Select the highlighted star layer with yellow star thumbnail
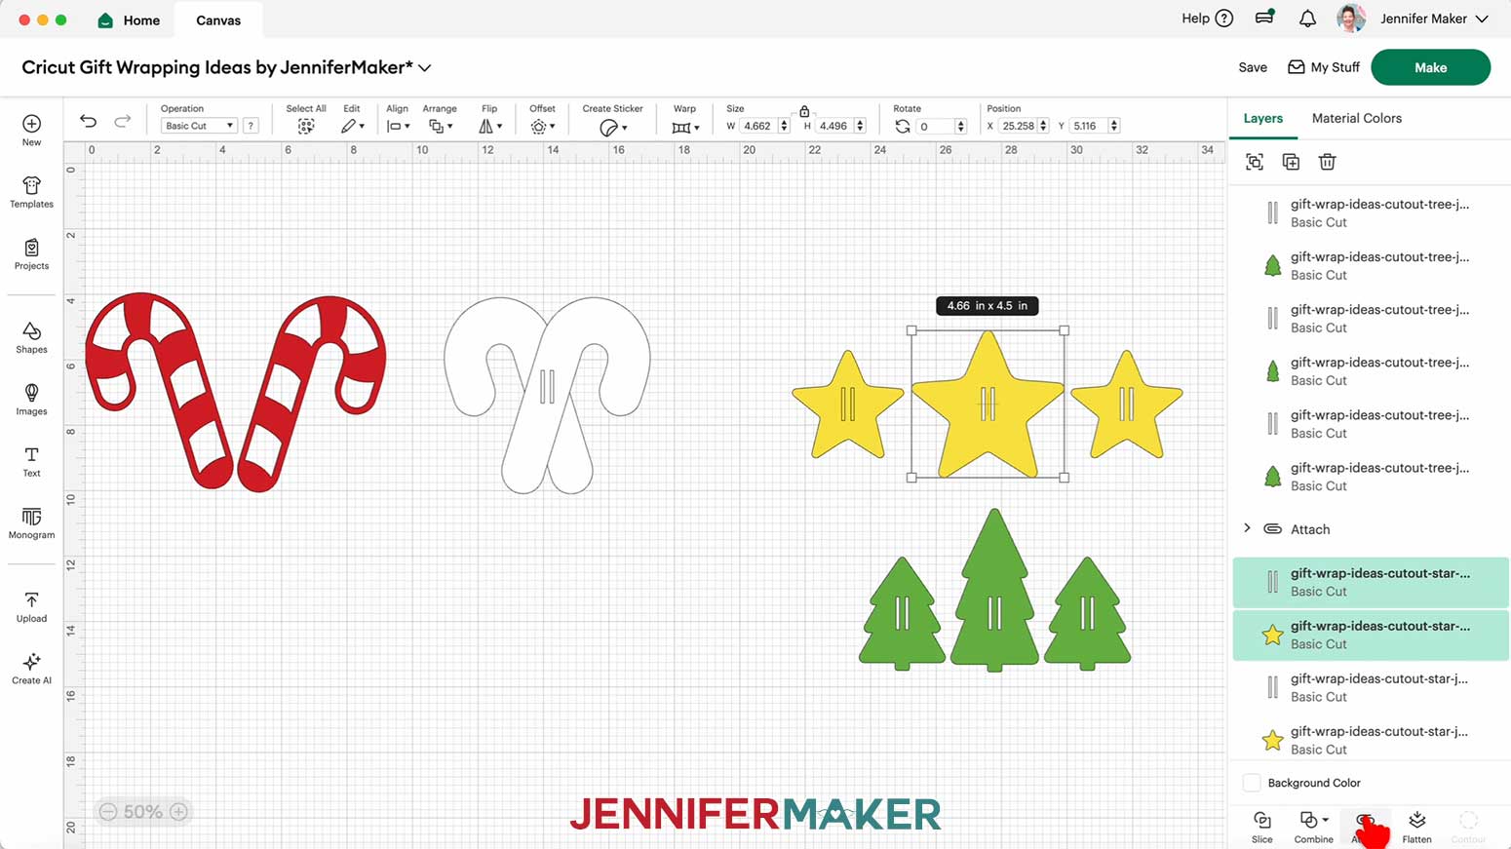1511x849 pixels. [x=1371, y=635]
